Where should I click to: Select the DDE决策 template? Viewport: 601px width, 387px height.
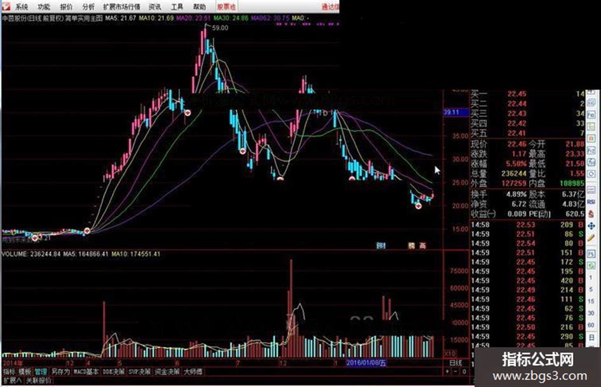pyautogui.click(x=113, y=372)
